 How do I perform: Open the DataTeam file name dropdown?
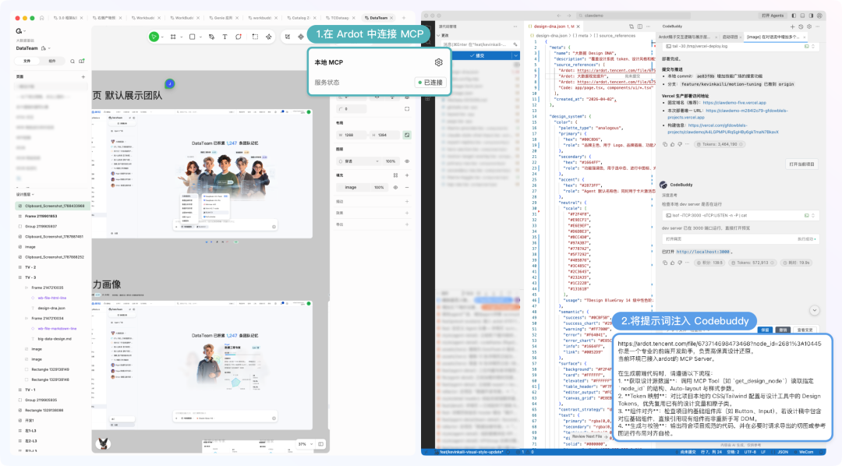(x=49, y=48)
